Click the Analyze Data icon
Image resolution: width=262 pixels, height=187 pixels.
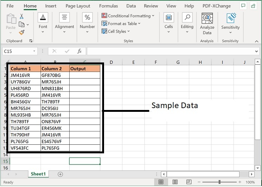tap(207, 18)
